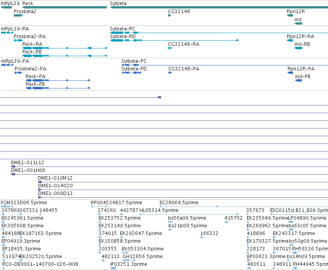Select transcript mRpL39-RA
This screenshot has height=270, width=328.
click(15, 29)
